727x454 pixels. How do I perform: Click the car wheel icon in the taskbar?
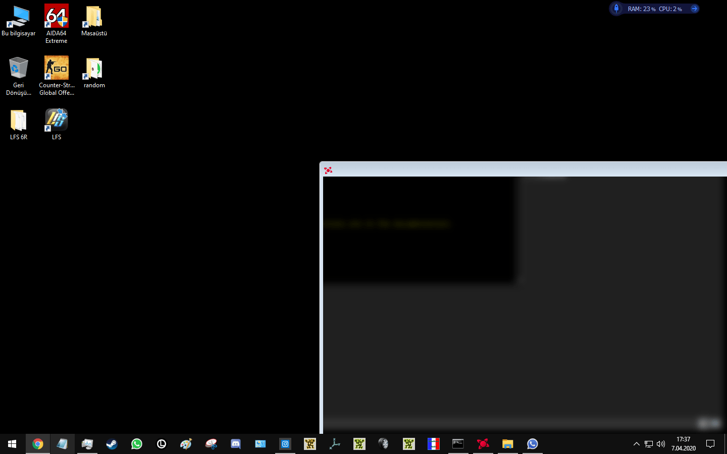click(384, 444)
